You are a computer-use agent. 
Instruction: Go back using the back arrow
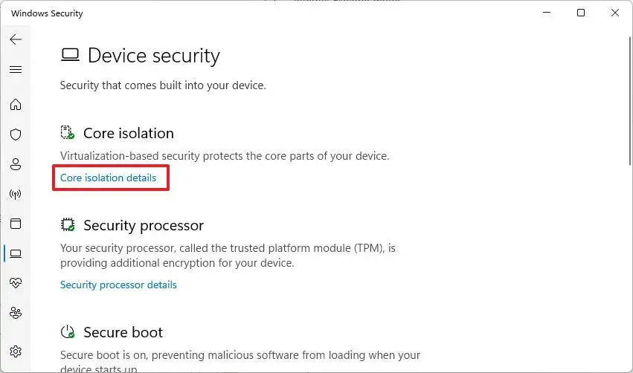click(x=16, y=40)
